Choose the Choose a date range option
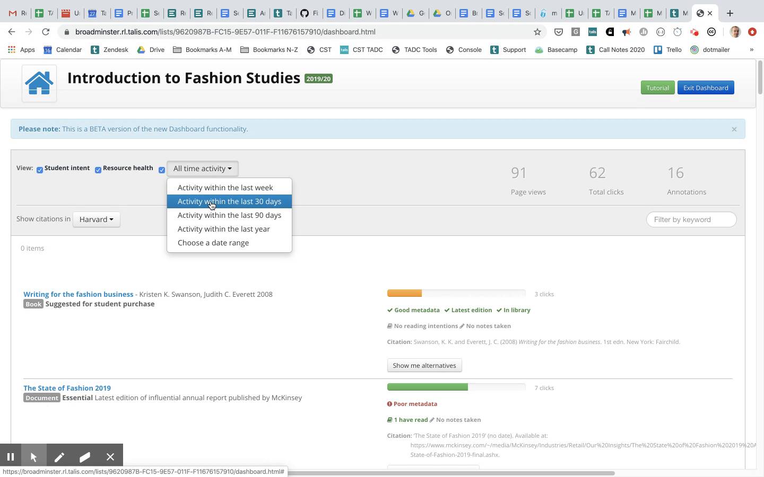The image size is (764, 477). tap(213, 243)
